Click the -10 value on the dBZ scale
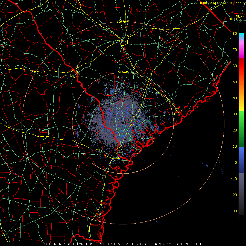The width and height of the screenshot is (246, 246). [x=234, y=179]
